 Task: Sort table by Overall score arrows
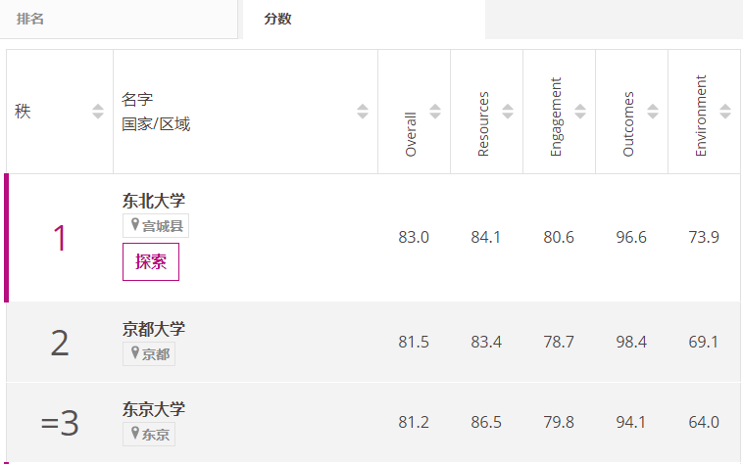(x=435, y=112)
